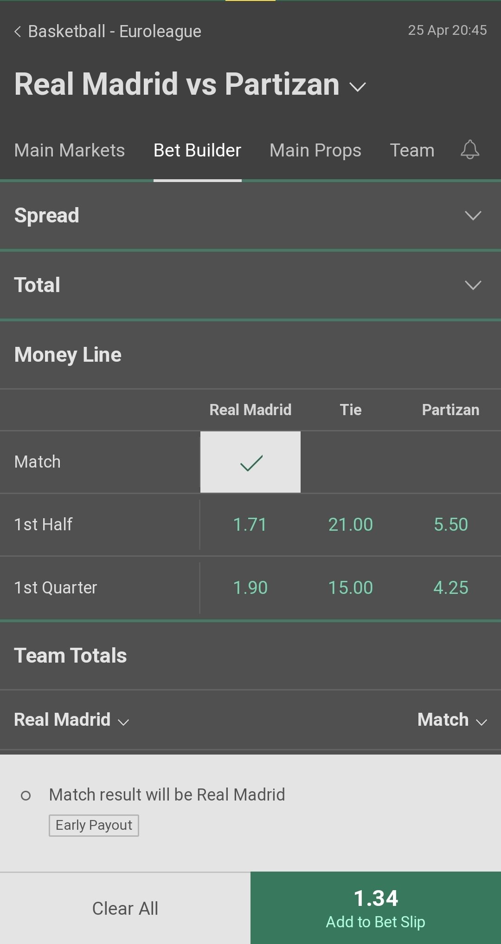Open the match selector chevron by Real Madrid vs Partizan
This screenshot has height=944, width=501.
(x=358, y=86)
